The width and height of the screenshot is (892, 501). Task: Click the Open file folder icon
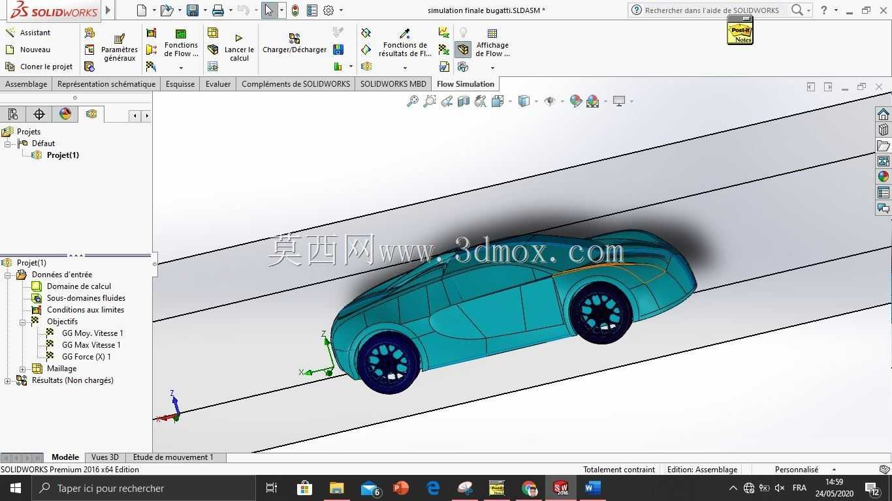coord(167,10)
